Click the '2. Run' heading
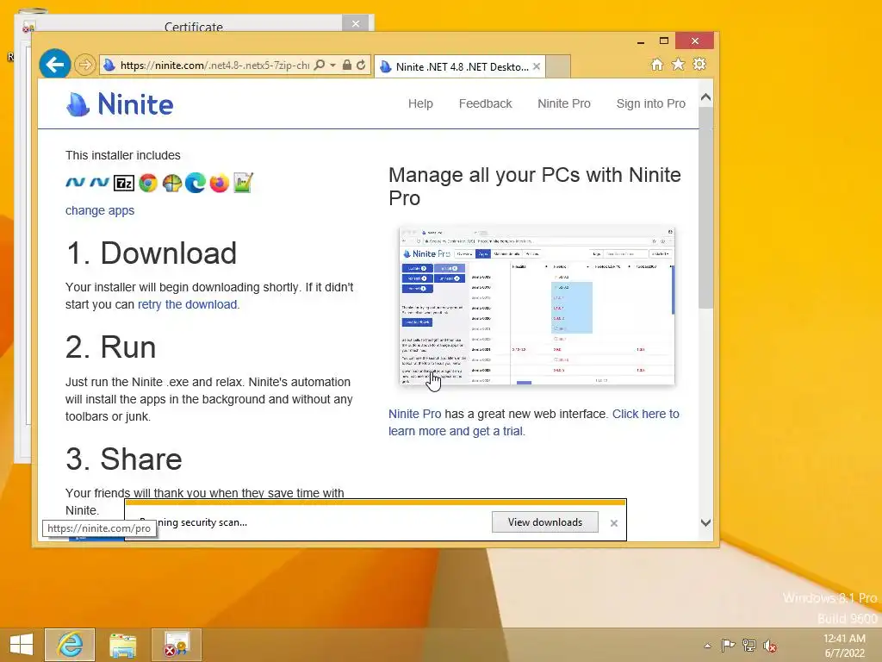The height and width of the screenshot is (662, 882). point(111,347)
